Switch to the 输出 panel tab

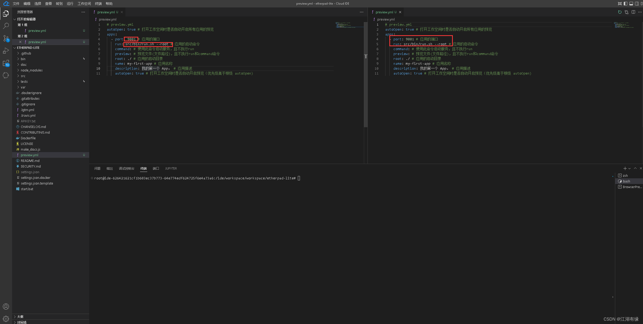[x=110, y=169]
